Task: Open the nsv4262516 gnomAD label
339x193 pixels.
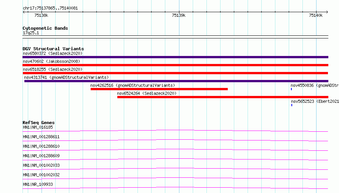Action: click(133, 85)
